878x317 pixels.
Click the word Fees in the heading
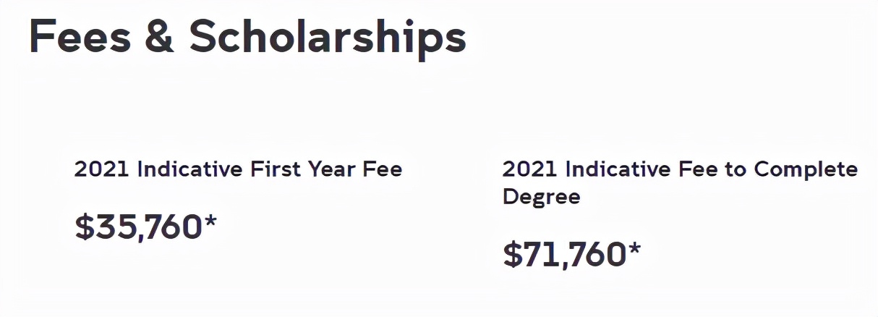click(x=80, y=38)
